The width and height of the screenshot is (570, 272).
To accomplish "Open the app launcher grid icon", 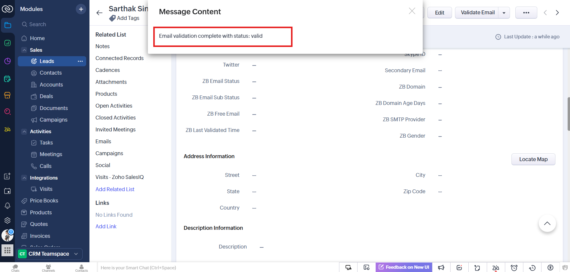I will coord(7,250).
